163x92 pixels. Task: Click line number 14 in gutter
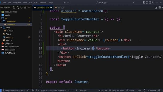click(x=40, y=48)
